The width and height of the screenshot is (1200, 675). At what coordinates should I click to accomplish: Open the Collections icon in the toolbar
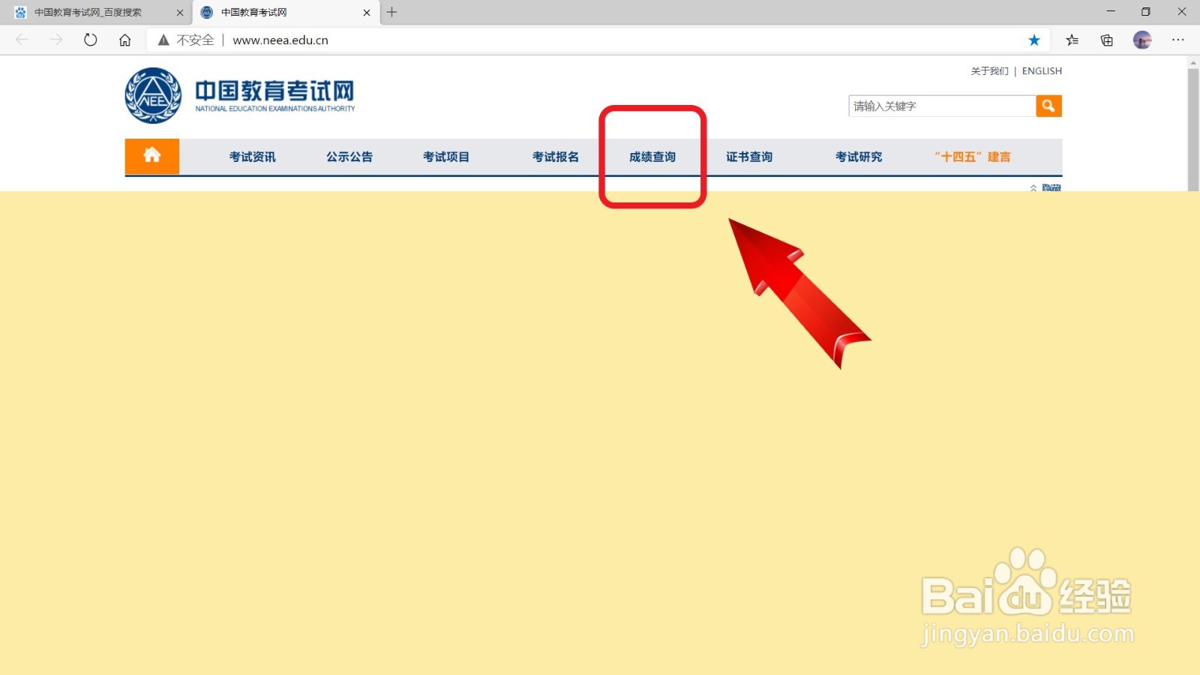[1105, 40]
